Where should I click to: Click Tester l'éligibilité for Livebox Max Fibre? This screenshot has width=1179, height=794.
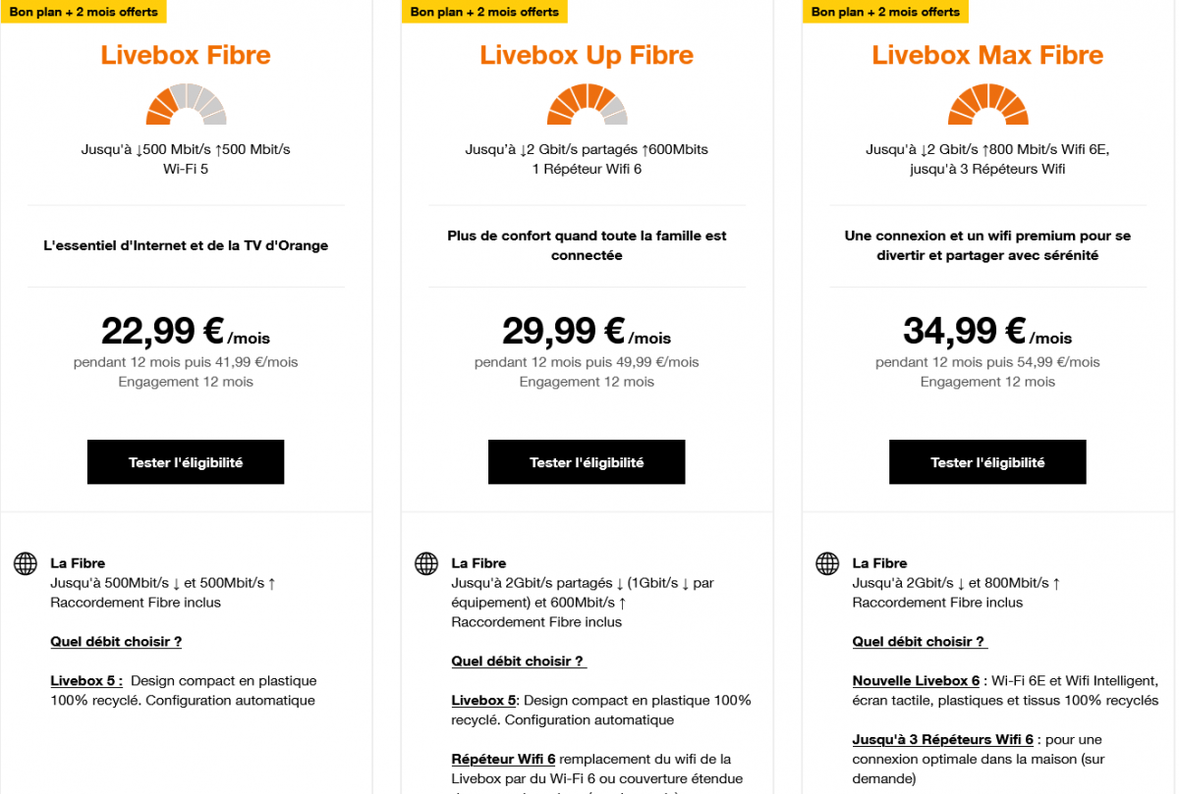(x=987, y=461)
